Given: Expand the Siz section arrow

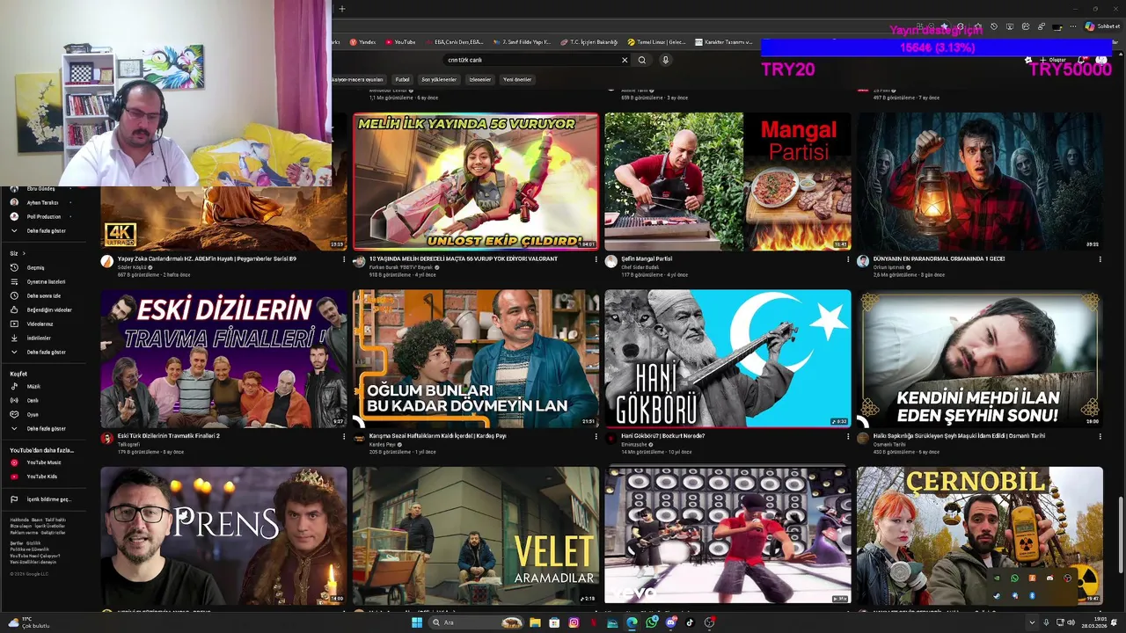Looking at the screenshot, I should [x=23, y=253].
